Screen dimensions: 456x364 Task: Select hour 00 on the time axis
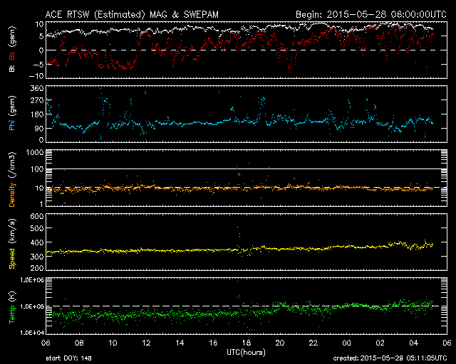[x=348, y=342]
